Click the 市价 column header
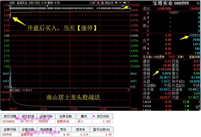Image resolution: width=201 pixels, height=137 pixels. point(63,130)
